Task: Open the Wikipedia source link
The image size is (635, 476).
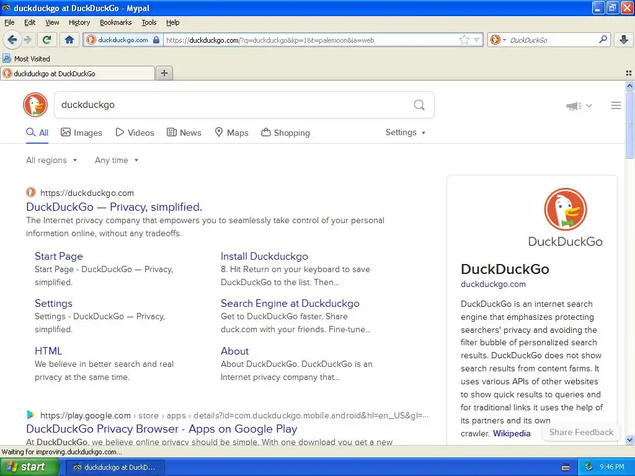Action: coord(512,433)
